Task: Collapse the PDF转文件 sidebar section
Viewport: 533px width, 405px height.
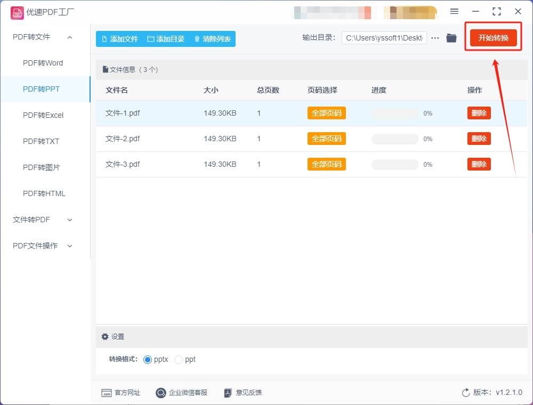Action: click(69, 37)
